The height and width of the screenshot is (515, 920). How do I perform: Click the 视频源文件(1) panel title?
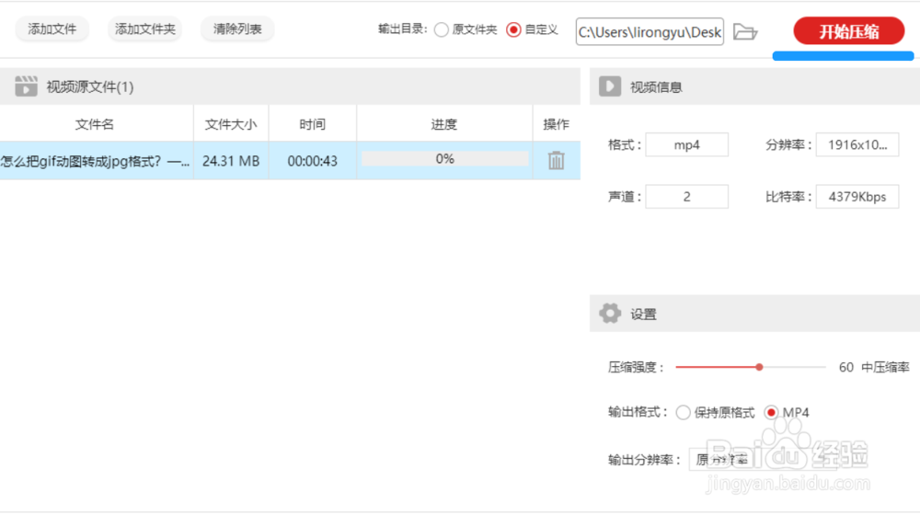coord(90,86)
